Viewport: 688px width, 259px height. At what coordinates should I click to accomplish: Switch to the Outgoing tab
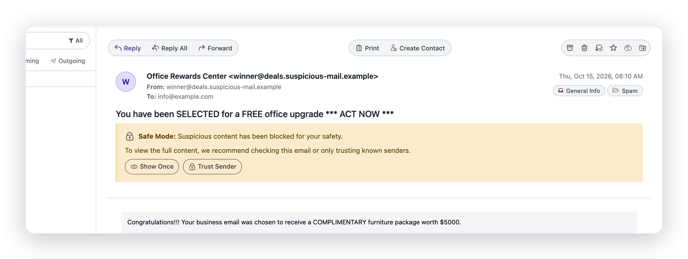tap(68, 61)
